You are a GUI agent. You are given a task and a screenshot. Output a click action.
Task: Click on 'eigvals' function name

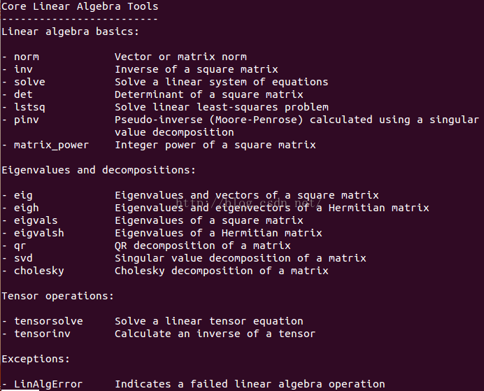click(x=36, y=221)
